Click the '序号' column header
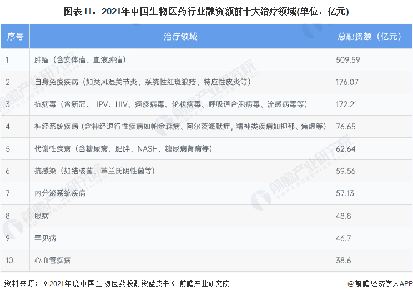Image resolution: width=413 pixels, height=295 pixels. pyautogui.click(x=15, y=37)
